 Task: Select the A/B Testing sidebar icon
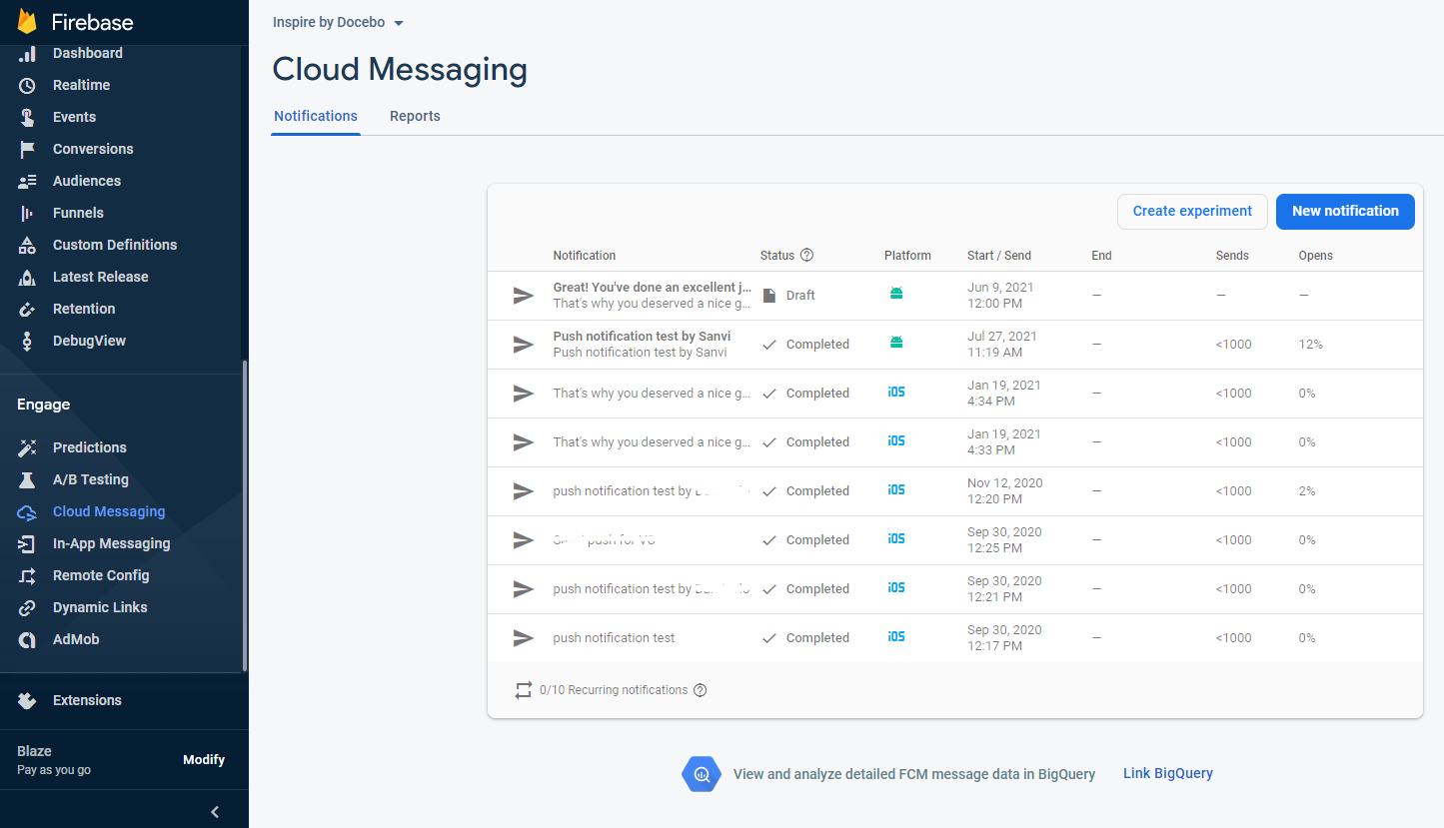point(28,479)
